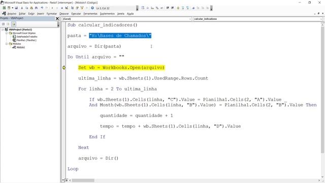325x183 pixels.
Task: Open the calcular_indicadores procedure dropdown
Action: tap(321, 19)
